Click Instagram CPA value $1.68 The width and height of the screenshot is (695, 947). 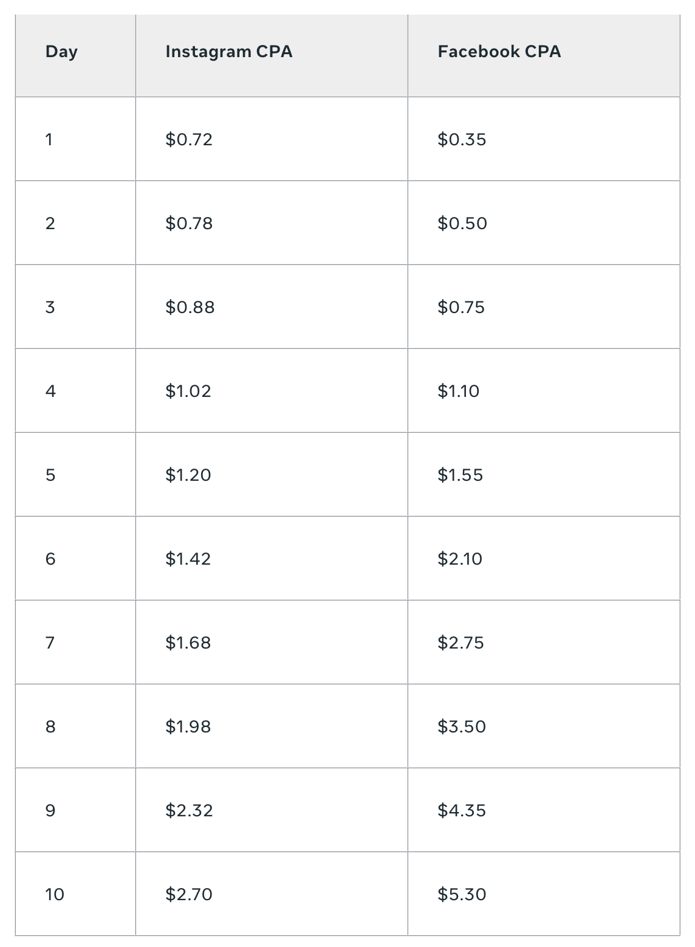click(188, 643)
